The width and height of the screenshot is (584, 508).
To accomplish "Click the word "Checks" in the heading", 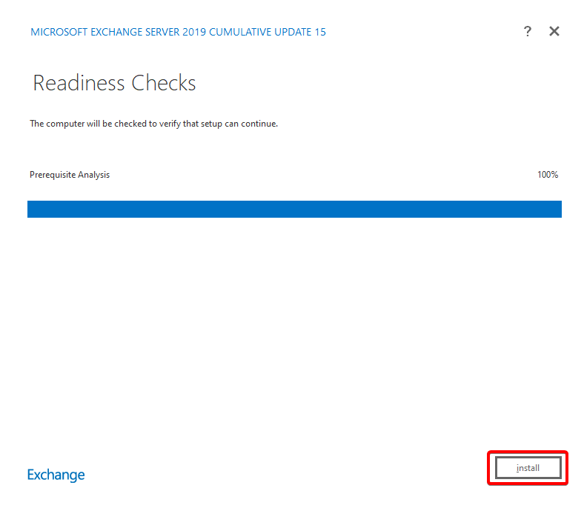I will (164, 83).
